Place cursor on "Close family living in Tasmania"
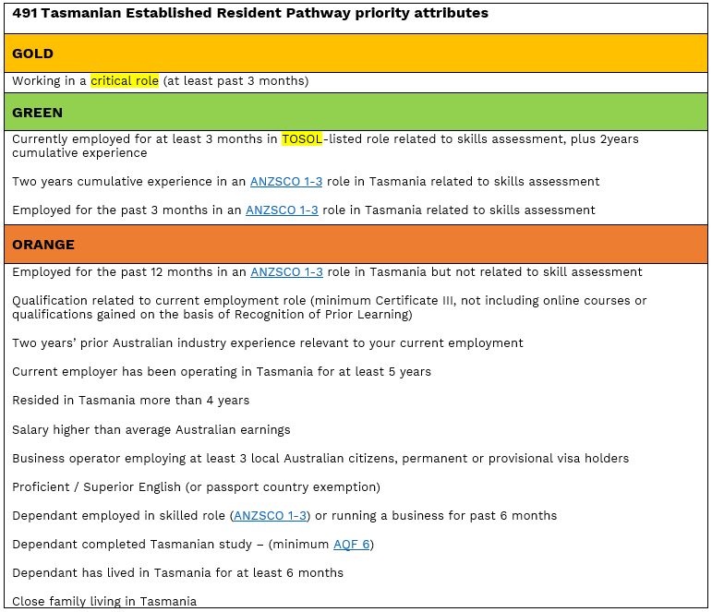This screenshot has width=712, height=612. 104,602
